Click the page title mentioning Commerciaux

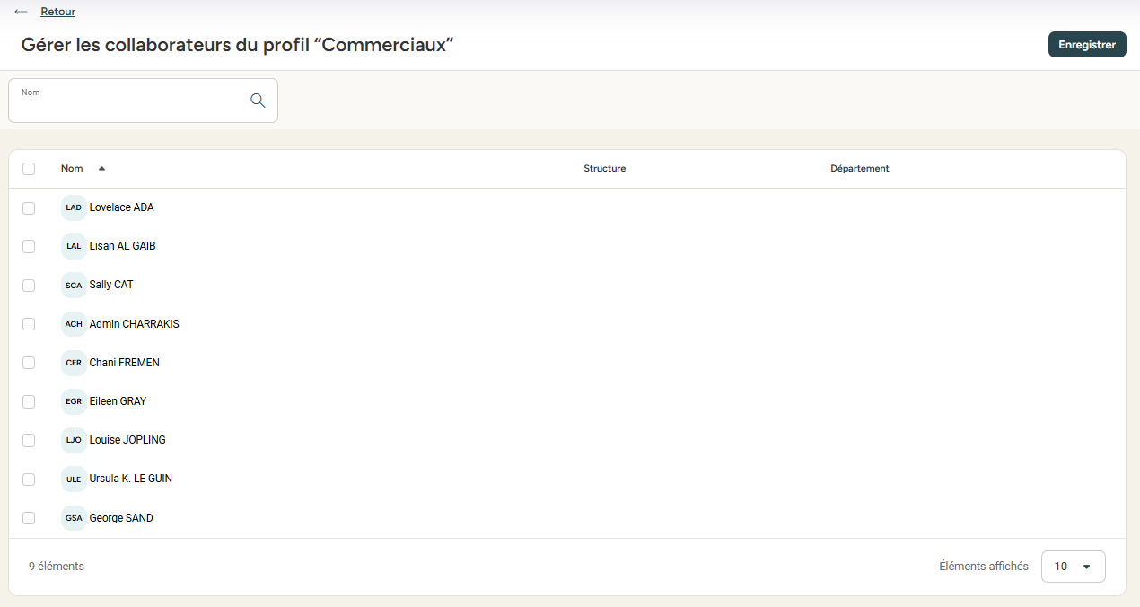point(237,44)
